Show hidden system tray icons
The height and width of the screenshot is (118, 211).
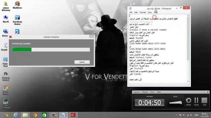tap(176, 115)
